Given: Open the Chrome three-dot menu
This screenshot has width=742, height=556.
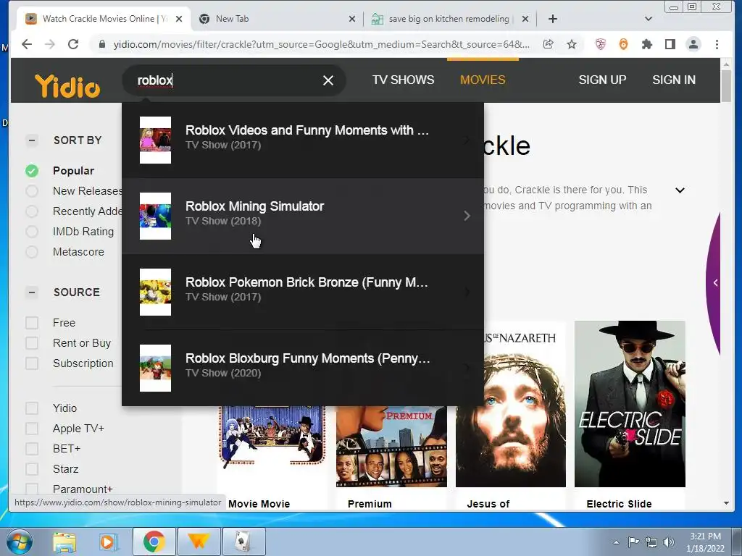Looking at the screenshot, I should (717, 44).
